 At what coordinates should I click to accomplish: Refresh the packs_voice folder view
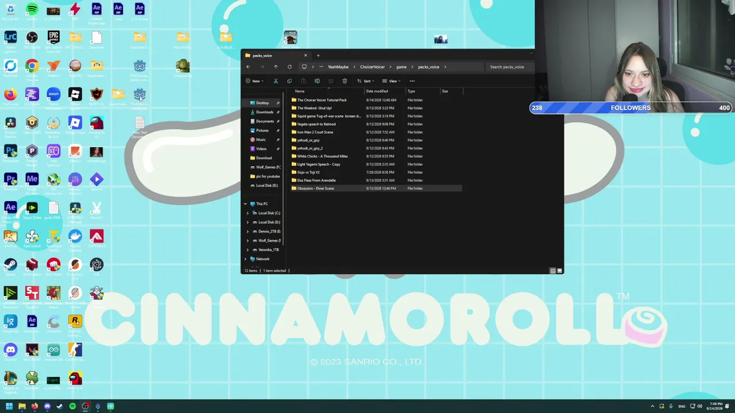pos(289,67)
